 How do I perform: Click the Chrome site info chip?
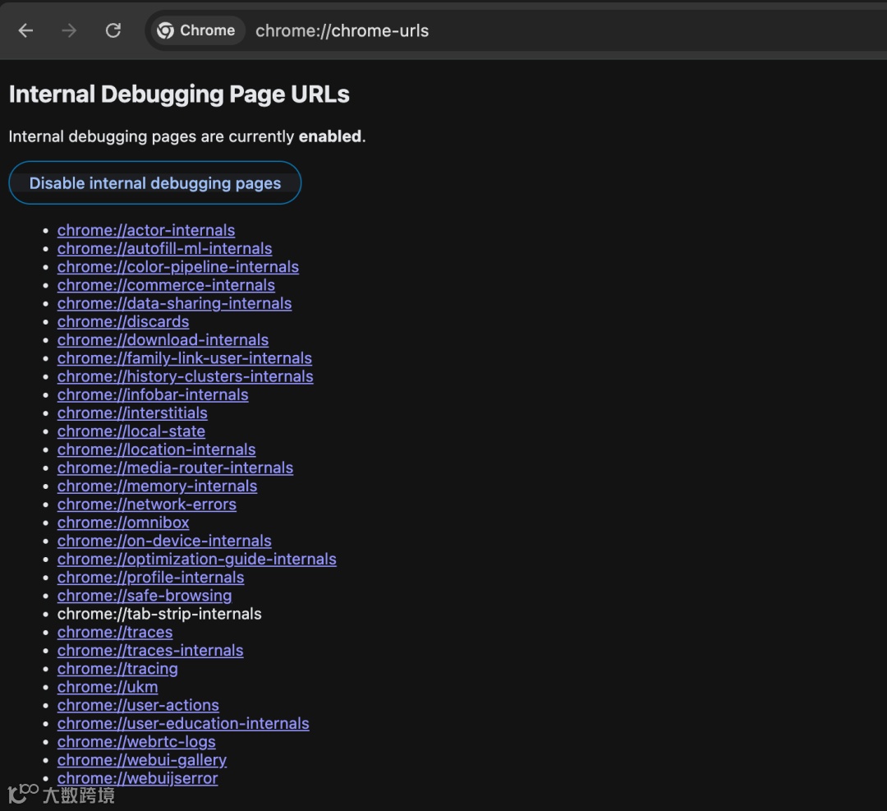pos(196,30)
